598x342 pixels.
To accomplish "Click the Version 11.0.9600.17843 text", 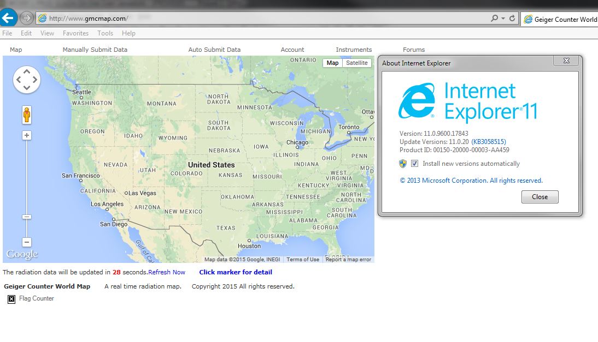I will pos(433,133).
